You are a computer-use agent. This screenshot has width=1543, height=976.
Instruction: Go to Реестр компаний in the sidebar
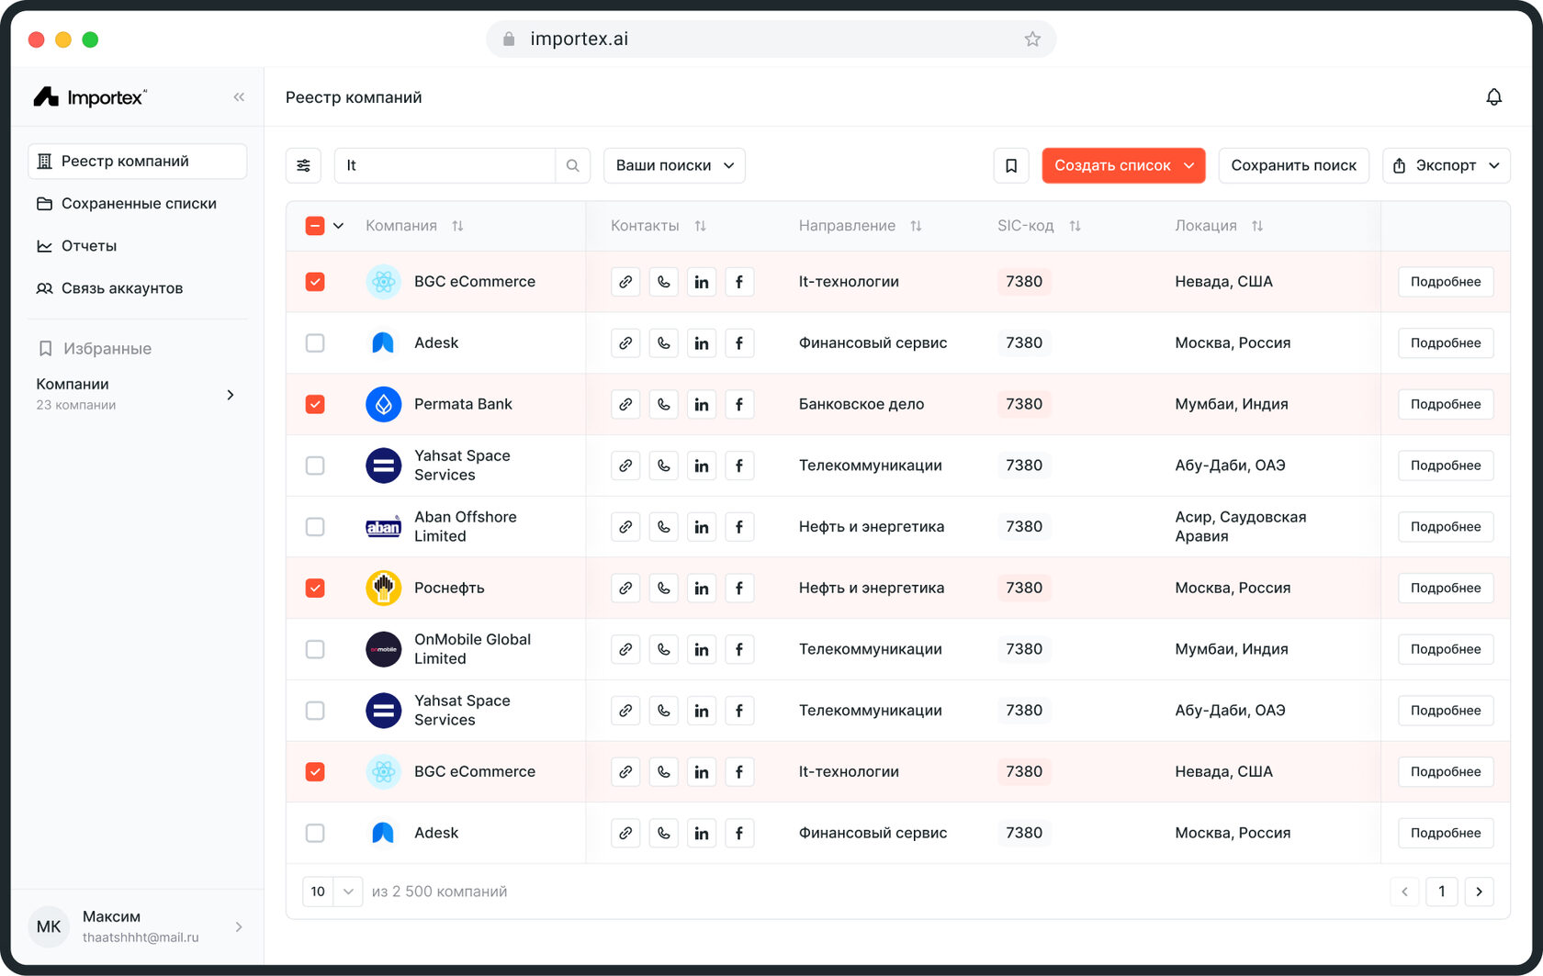(x=138, y=162)
